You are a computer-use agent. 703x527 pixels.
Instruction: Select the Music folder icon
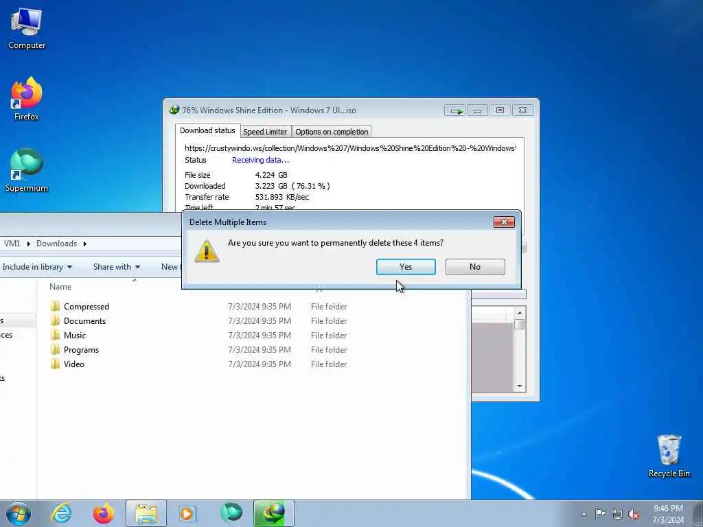coord(55,335)
